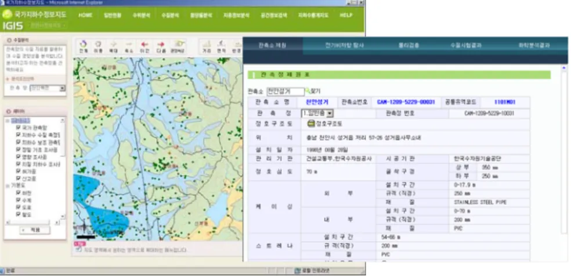
Task: Select the 면적 area measuring tool
Action: 222,46
